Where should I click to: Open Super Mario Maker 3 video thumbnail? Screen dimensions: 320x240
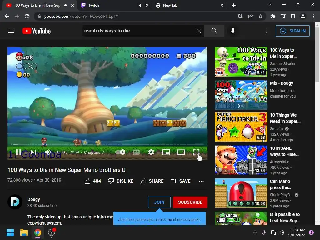[x=241, y=127]
